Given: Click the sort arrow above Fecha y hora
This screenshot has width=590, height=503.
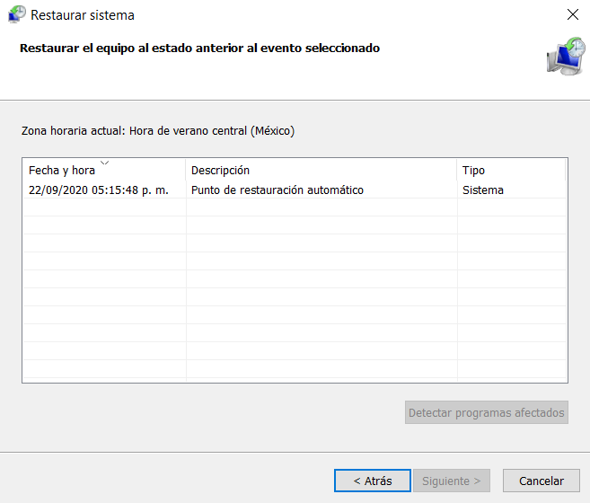Looking at the screenshot, I should click(x=105, y=163).
